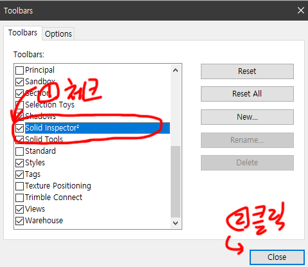This screenshot has height=267, width=308.
Task: Uncheck the Solid Tools checkbox
Action: [19, 140]
